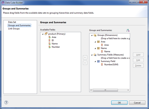Collapse the product (Primary) tree node
This screenshot has width=149, height=109.
(x=43, y=34)
